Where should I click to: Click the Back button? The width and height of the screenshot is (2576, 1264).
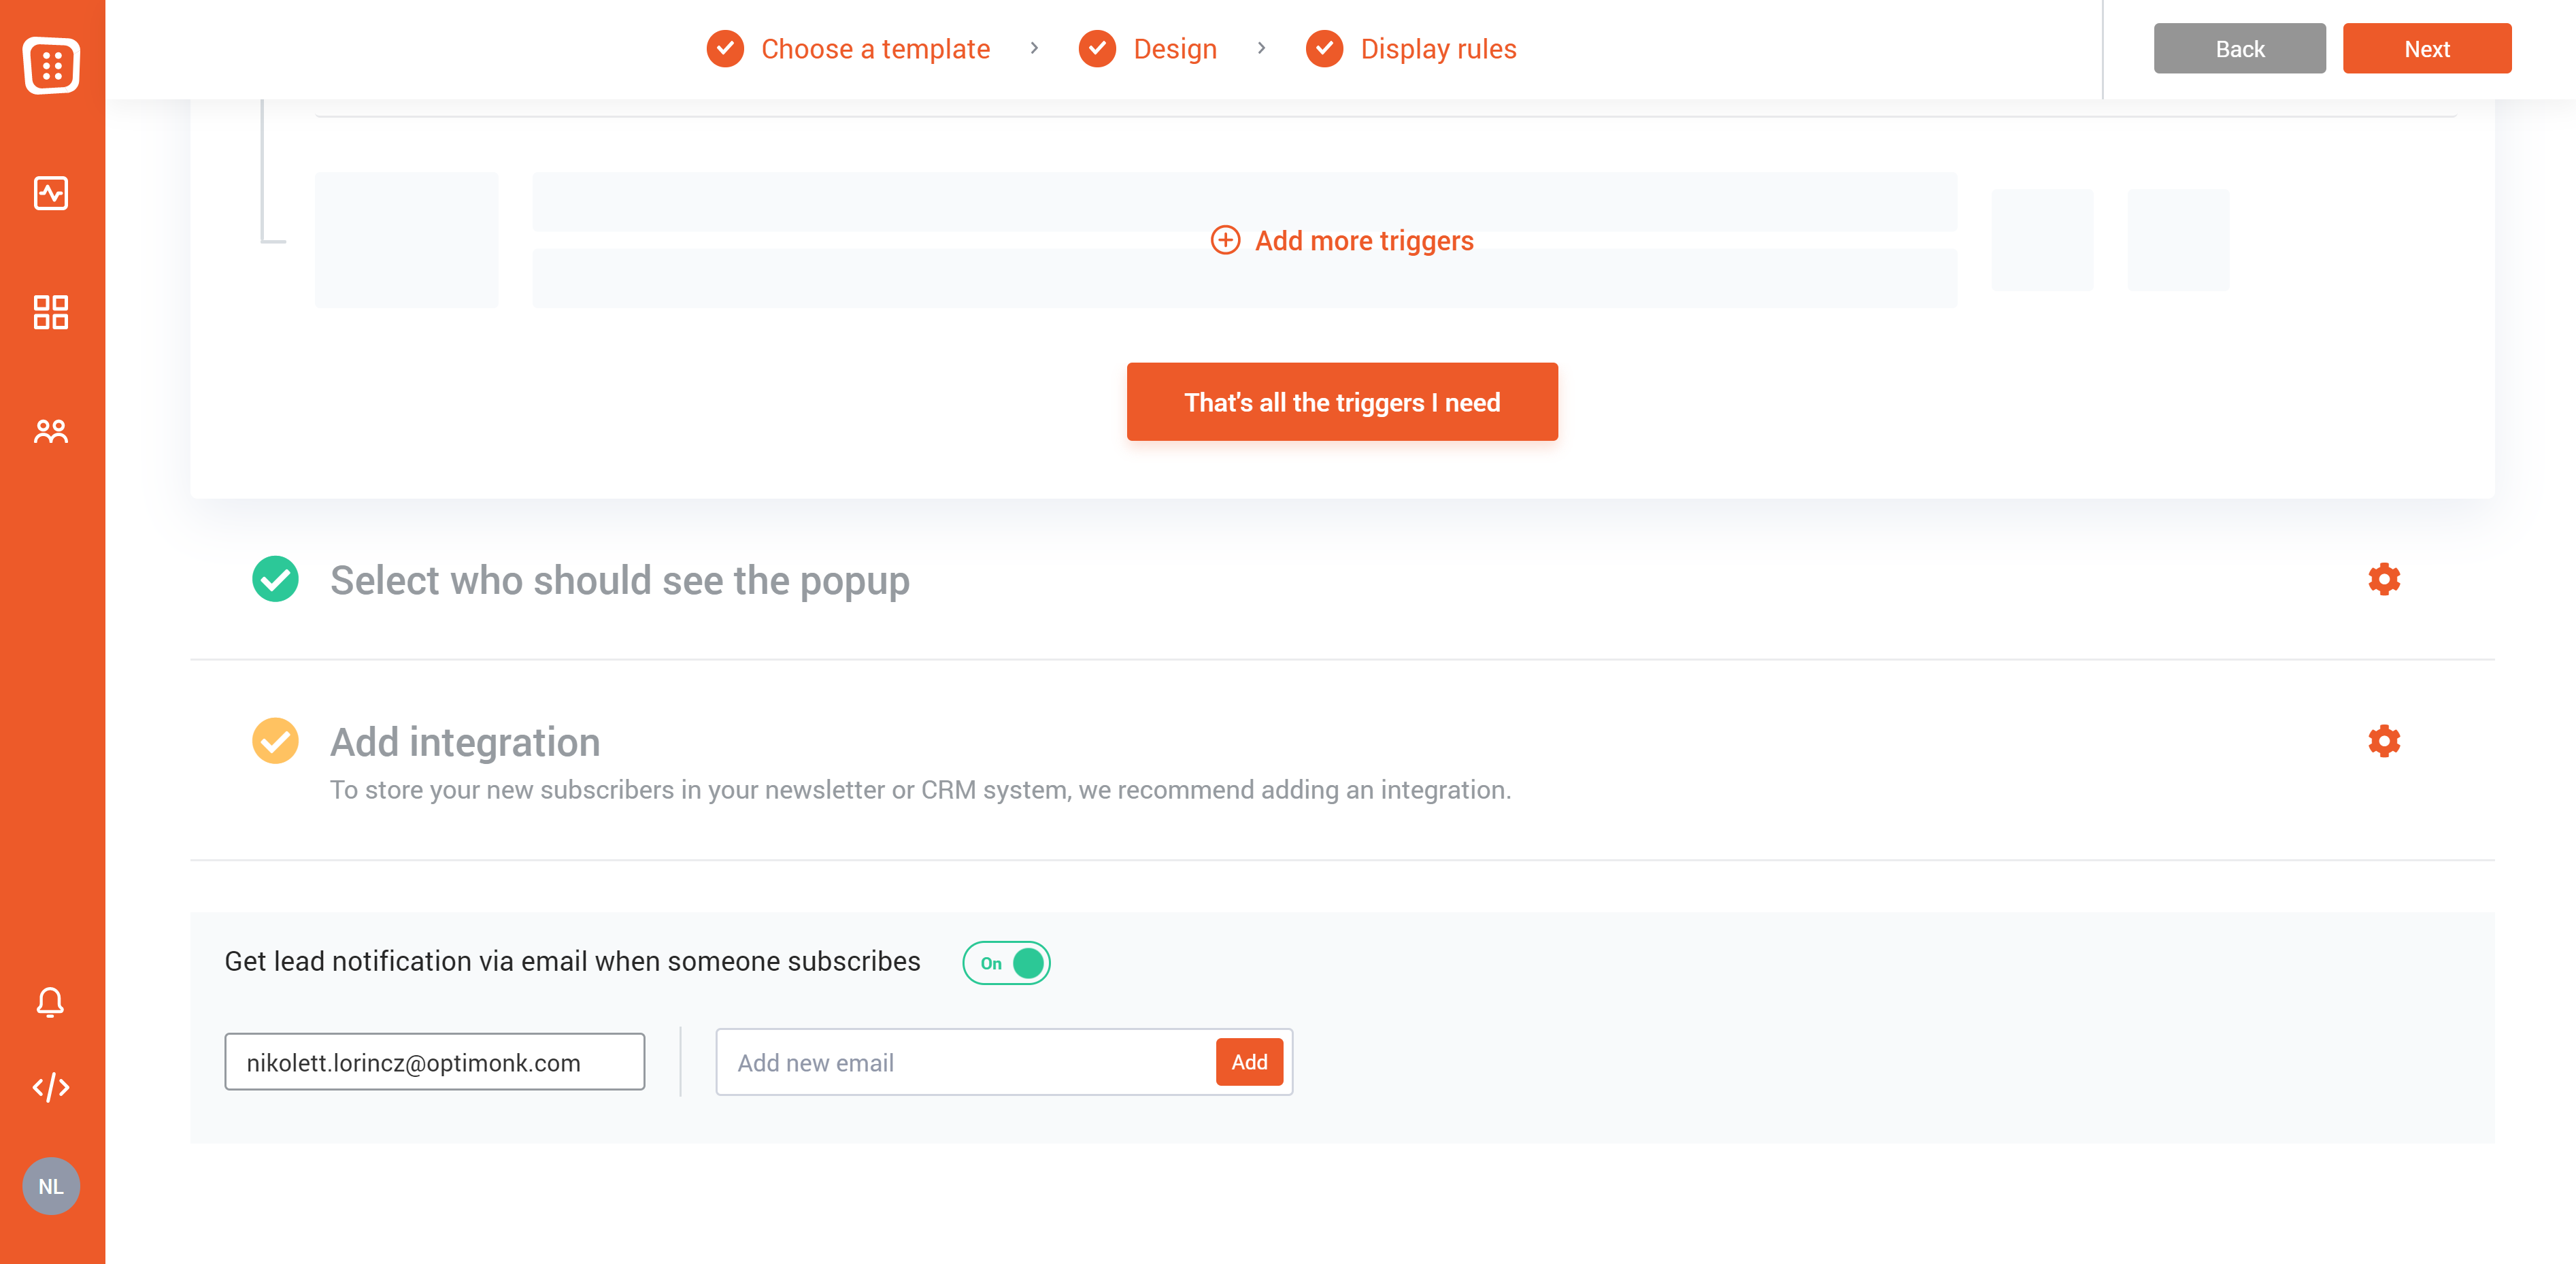(2239, 49)
